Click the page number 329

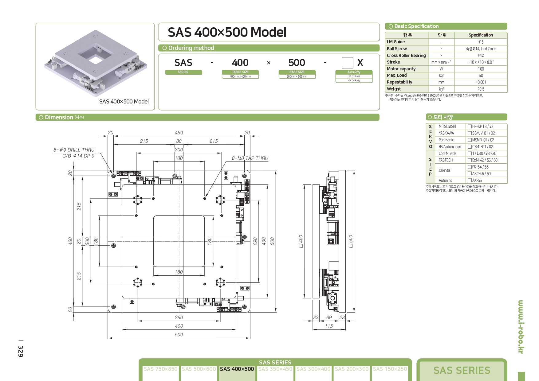pos(21,351)
